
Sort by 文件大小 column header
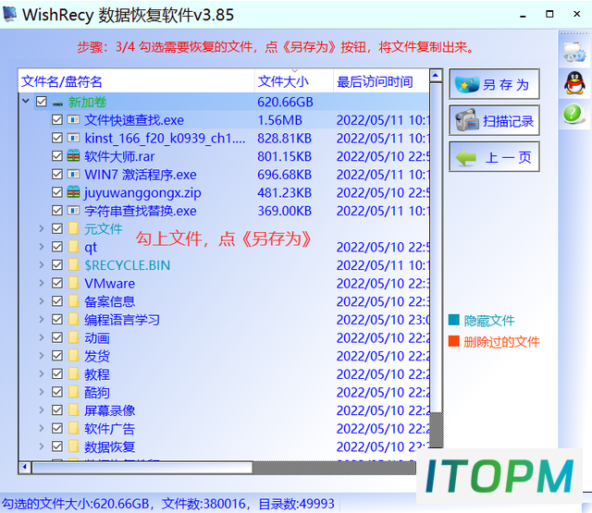click(294, 80)
